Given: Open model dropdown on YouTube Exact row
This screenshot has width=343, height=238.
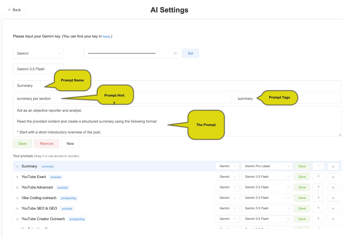Looking at the screenshot, I should point(267,177).
